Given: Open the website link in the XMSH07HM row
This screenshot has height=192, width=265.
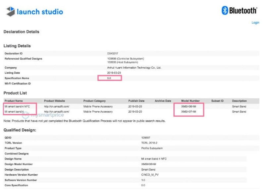Looking at the screenshot, I should (x=56, y=112).
